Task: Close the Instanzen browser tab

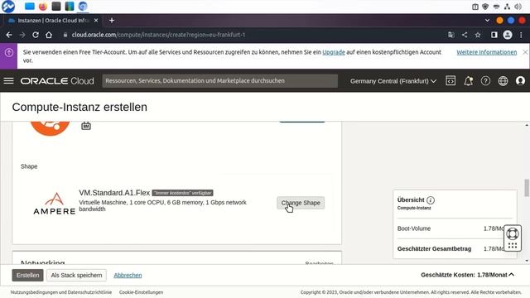Action: pyautogui.click(x=96, y=21)
